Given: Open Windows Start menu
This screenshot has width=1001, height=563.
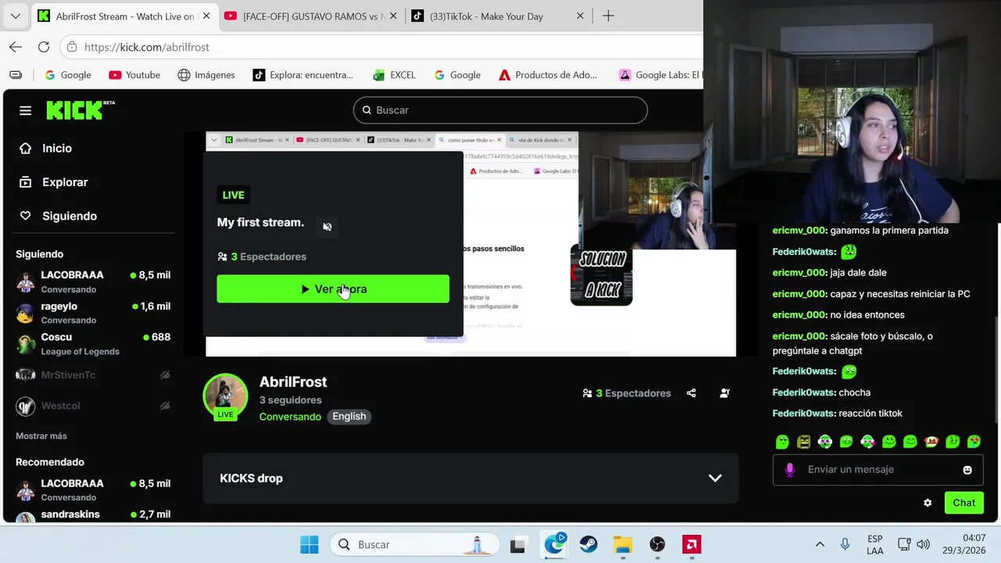Looking at the screenshot, I should click(x=310, y=544).
